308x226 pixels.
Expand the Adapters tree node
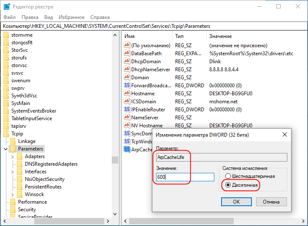click(x=13, y=157)
